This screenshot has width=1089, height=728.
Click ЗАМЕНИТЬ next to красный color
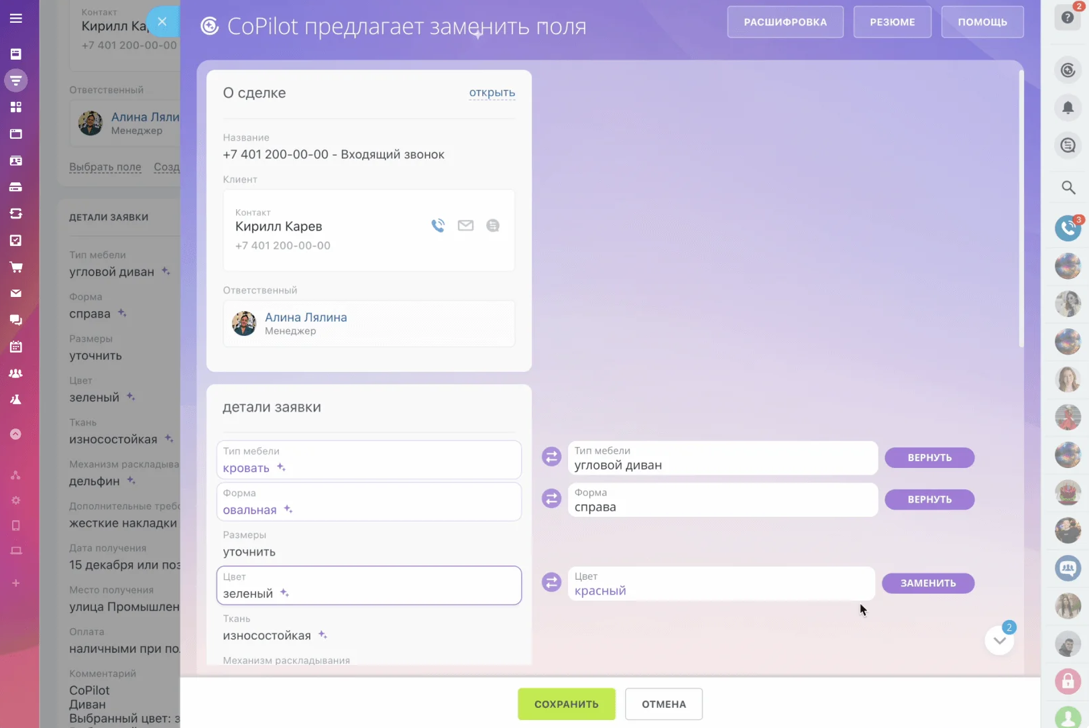coord(928,583)
